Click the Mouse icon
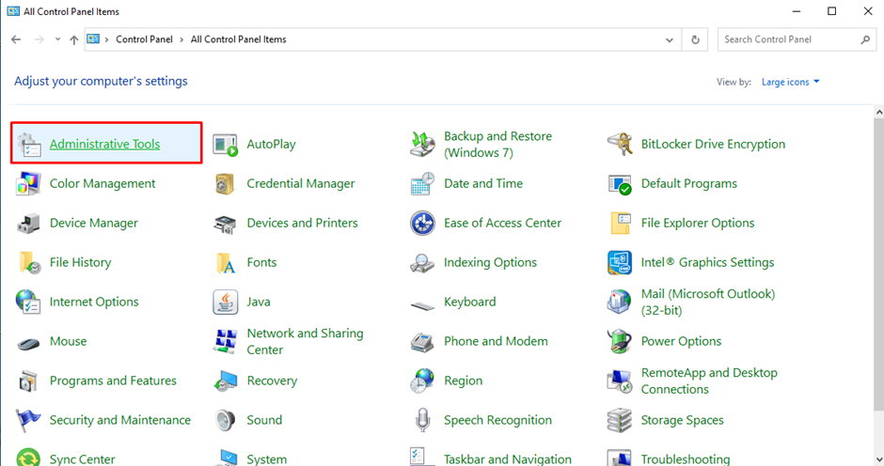Viewport: 884px width, 466px height. click(x=28, y=343)
